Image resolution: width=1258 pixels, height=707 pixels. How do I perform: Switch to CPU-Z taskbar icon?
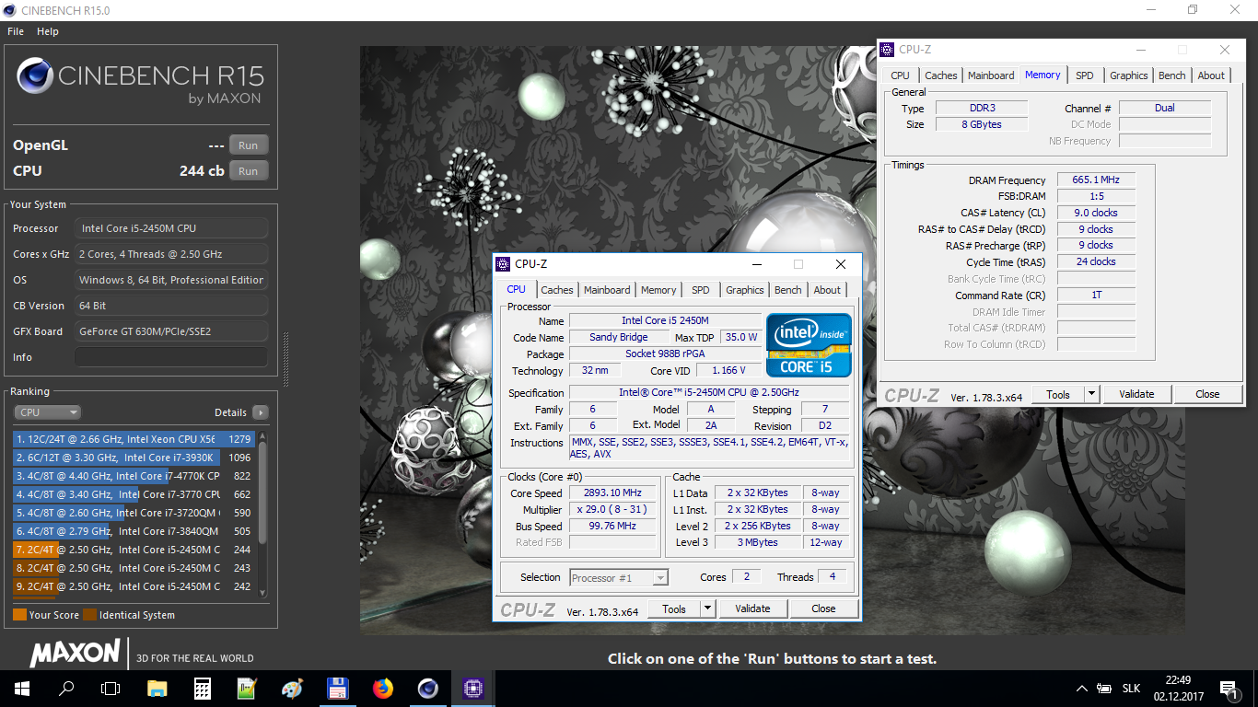472,688
